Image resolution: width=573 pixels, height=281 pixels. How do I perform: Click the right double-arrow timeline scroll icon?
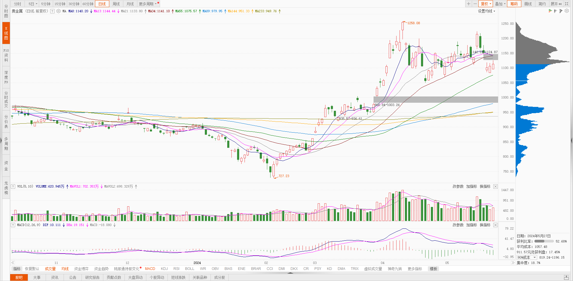(513, 263)
